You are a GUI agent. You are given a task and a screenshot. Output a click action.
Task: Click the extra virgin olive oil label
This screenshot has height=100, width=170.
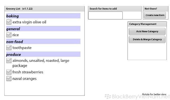[29, 22]
